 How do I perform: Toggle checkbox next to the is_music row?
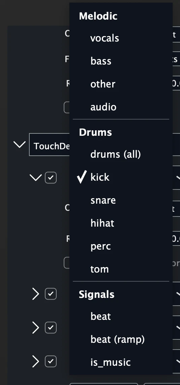[x=51, y=361]
